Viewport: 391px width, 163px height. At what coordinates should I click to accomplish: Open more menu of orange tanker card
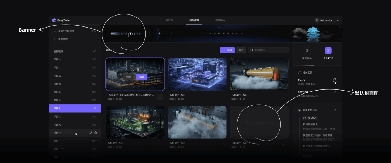284,97
